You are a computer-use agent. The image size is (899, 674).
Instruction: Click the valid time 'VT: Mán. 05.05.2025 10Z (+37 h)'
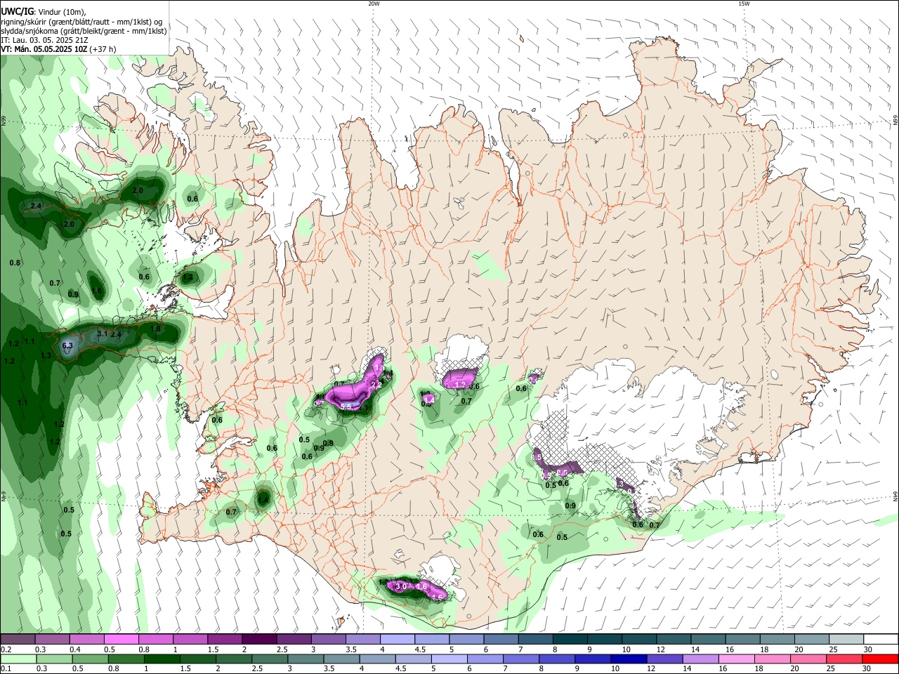point(58,49)
